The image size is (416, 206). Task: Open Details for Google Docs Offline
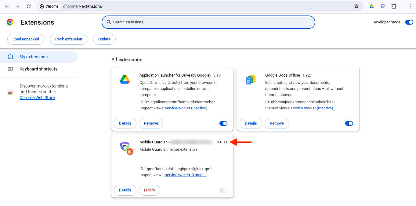click(x=251, y=123)
